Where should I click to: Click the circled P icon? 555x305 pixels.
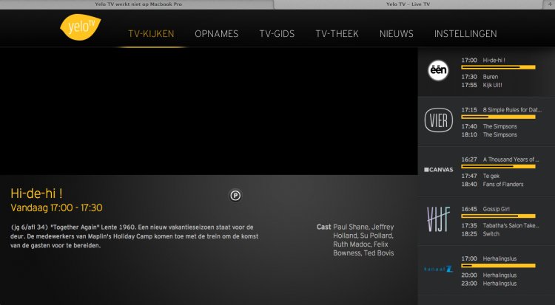235,196
